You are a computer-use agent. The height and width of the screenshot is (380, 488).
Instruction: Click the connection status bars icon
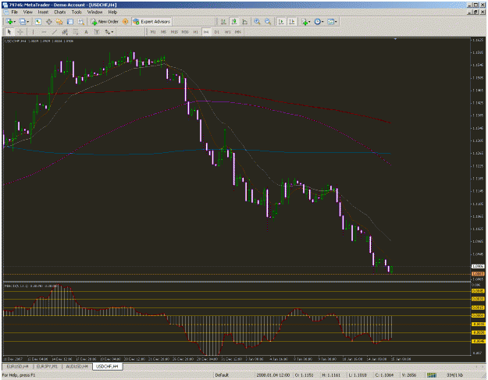pyautogui.click(x=432, y=375)
